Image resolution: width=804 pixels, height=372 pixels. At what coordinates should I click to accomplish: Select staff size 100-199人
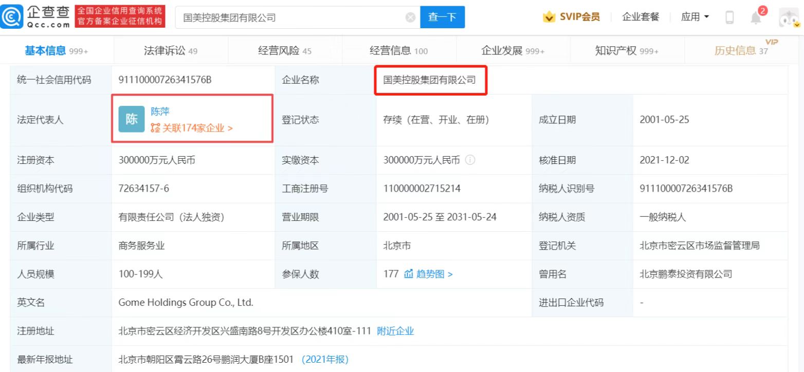(x=140, y=274)
